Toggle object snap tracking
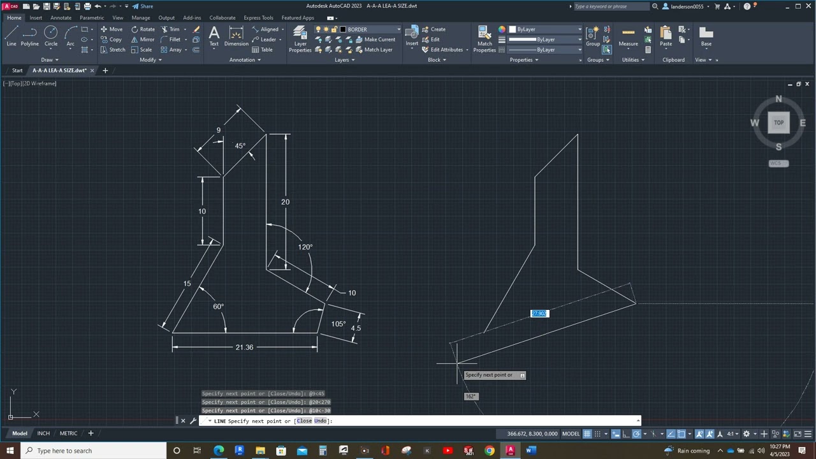 pyautogui.click(x=671, y=434)
